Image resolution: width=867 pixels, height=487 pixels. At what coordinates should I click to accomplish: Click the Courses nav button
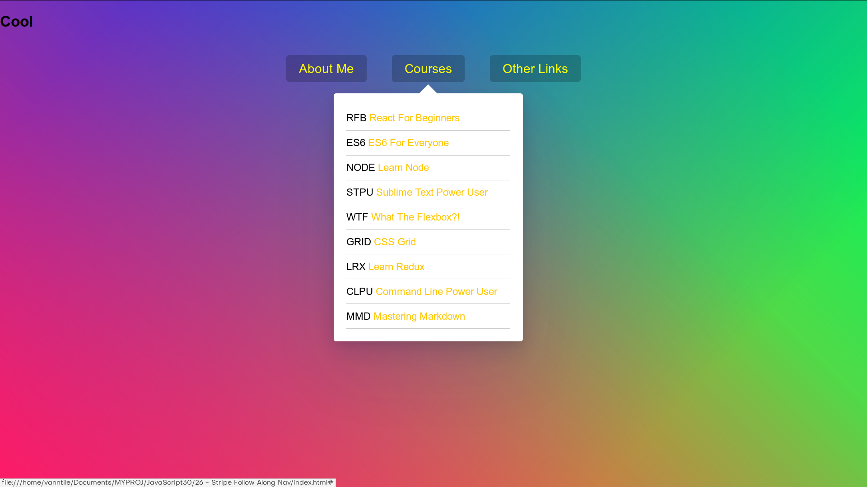tap(428, 69)
